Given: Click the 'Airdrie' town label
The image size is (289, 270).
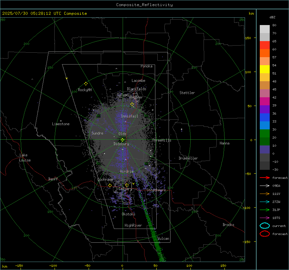Looking at the screenshot, I should (x=127, y=171).
